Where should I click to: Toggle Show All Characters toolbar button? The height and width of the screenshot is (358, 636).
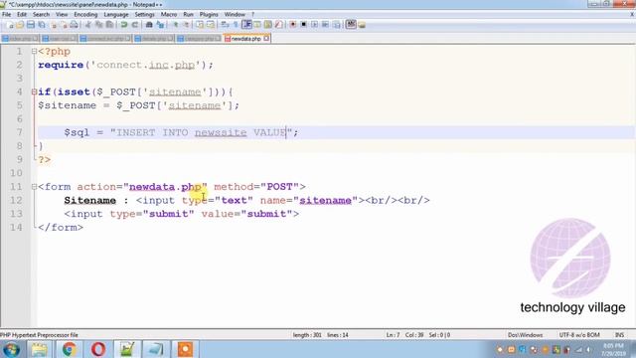click(x=235, y=25)
